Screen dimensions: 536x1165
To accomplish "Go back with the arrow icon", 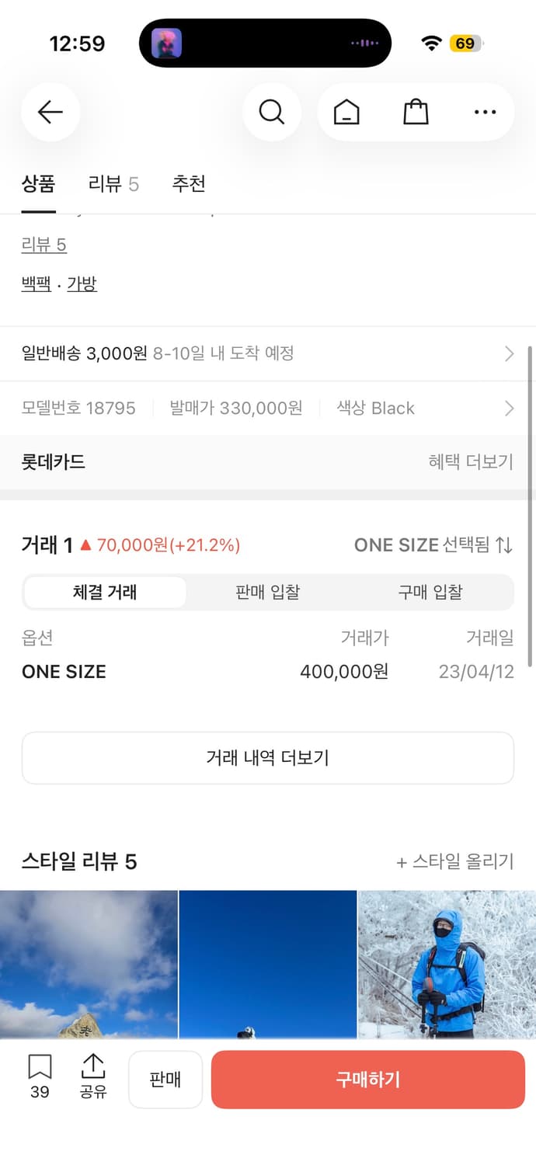I will tap(50, 112).
